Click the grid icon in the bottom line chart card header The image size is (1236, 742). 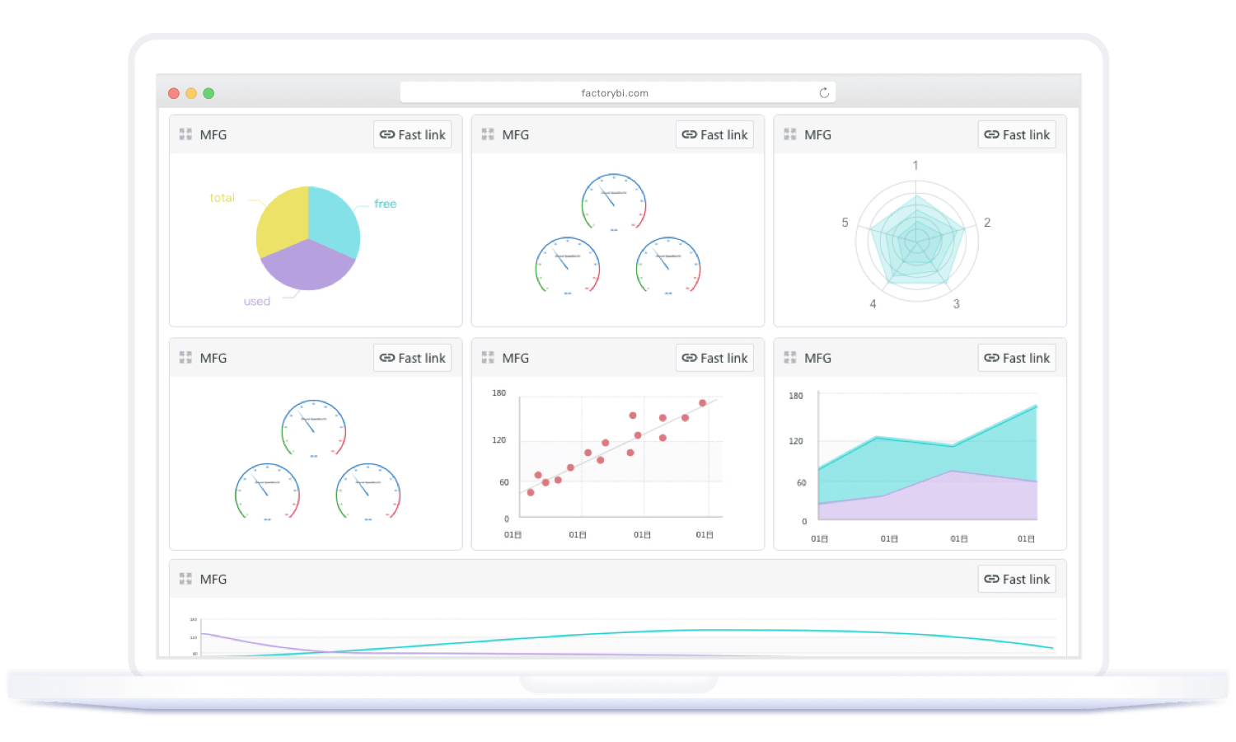[x=185, y=579]
